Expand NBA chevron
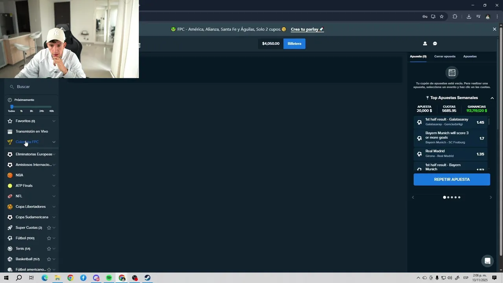The height and width of the screenshot is (283, 503). point(54,175)
